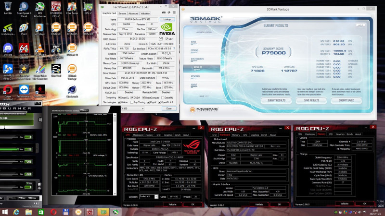Toggle DirectML checkbox in GPU-Z

(x=163, y=97)
